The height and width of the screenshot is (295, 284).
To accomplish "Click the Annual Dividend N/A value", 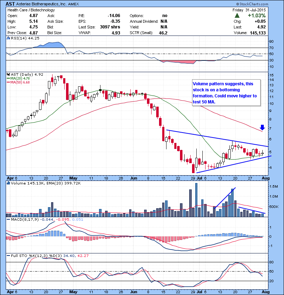I will coord(164,21).
